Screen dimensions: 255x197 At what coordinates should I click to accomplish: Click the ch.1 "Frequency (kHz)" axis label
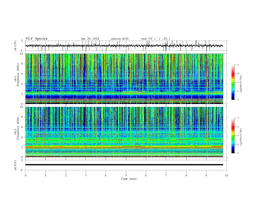coord(18,75)
